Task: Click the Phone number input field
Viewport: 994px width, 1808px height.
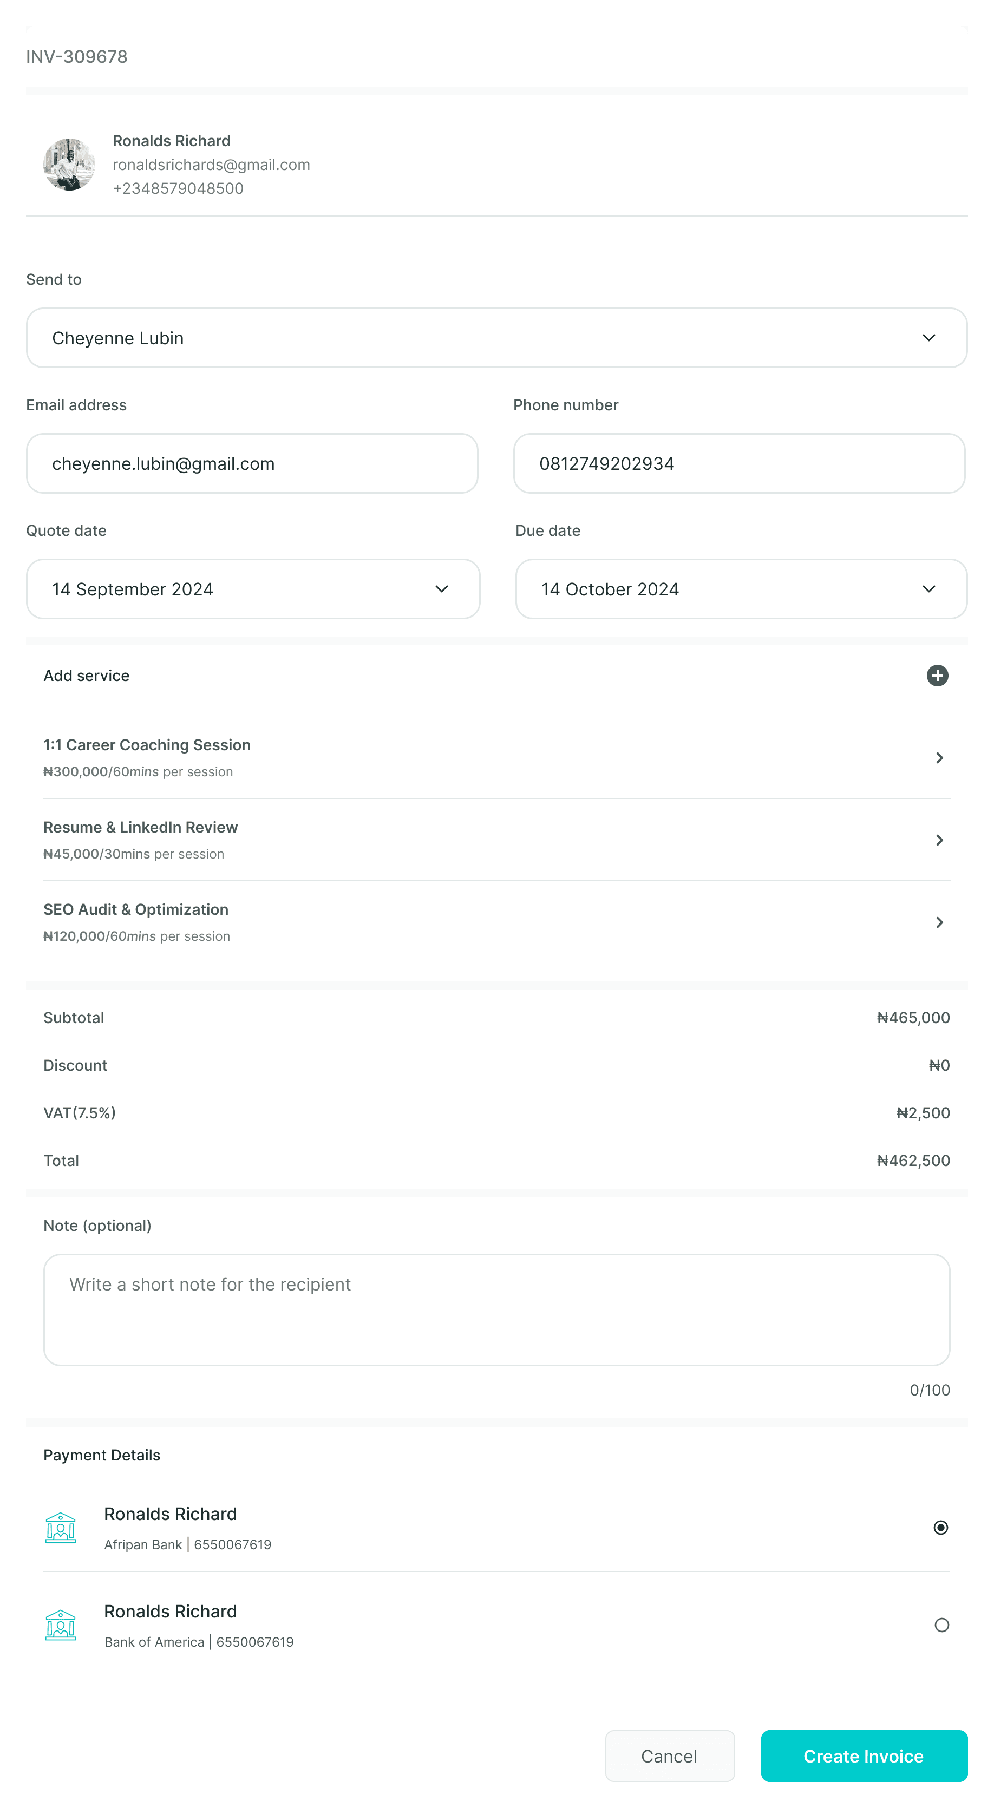Action: pyautogui.click(x=739, y=463)
